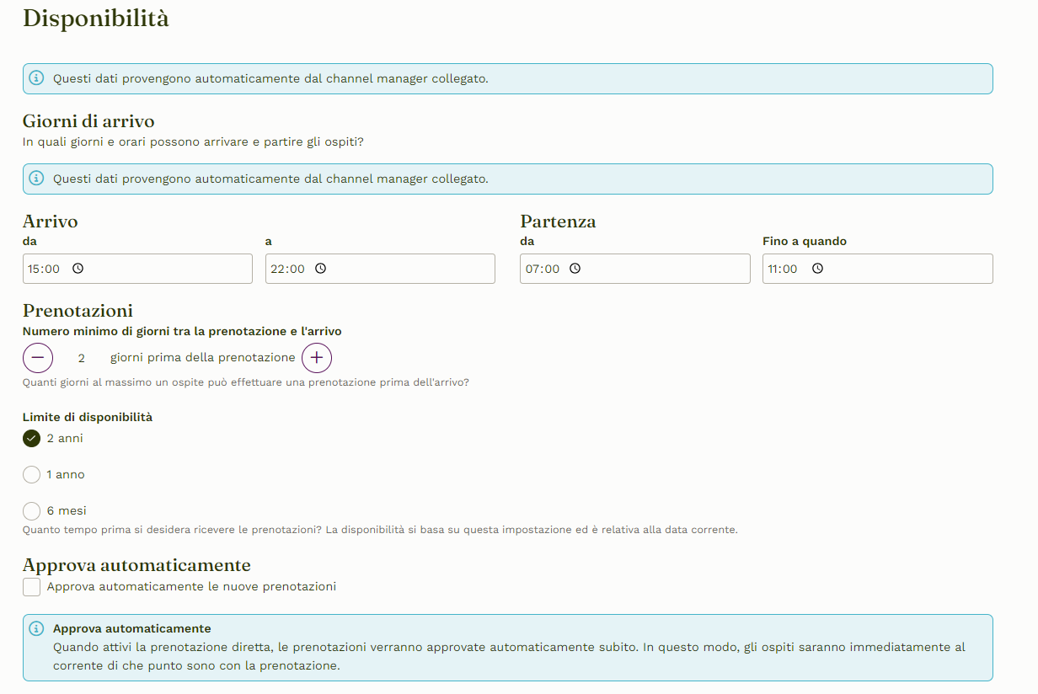Click the clock icon in the 11:00 departure field

817,269
